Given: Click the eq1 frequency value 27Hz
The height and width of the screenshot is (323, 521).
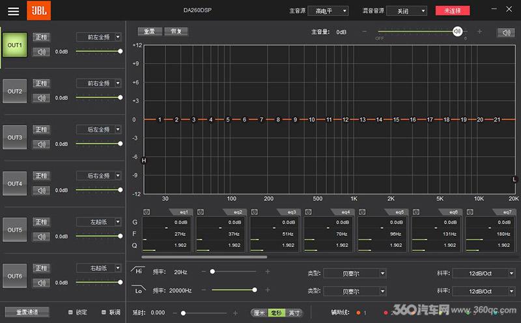Looking at the screenshot, I should (180, 234).
